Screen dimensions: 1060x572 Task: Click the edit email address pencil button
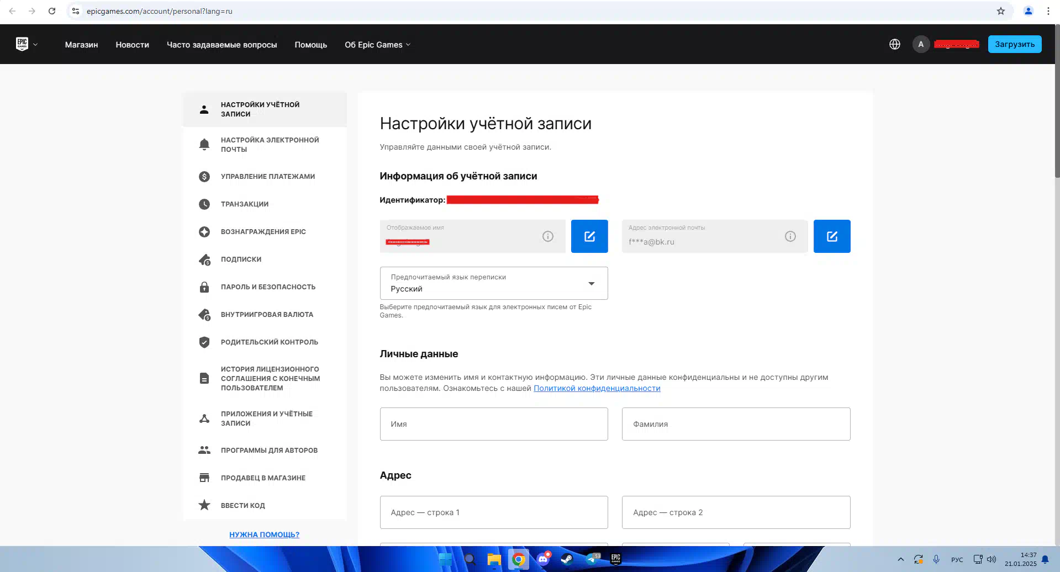[x=831, y=236]
